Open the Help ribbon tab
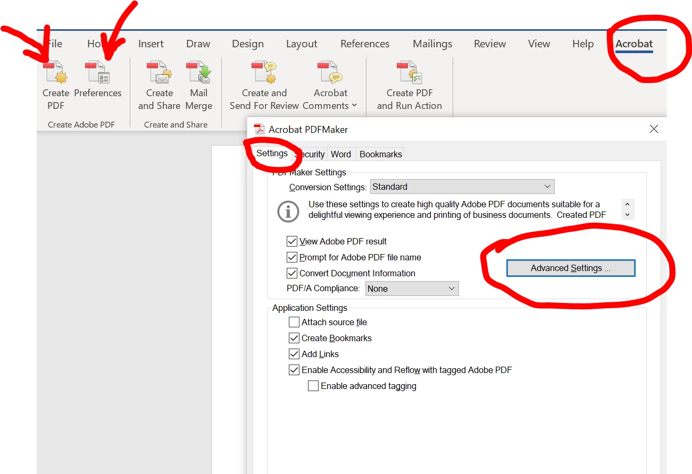Screen dimensions: 692x474 point(583,44)
